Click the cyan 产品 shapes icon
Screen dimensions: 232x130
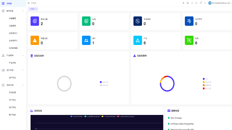tap(138, 40)
